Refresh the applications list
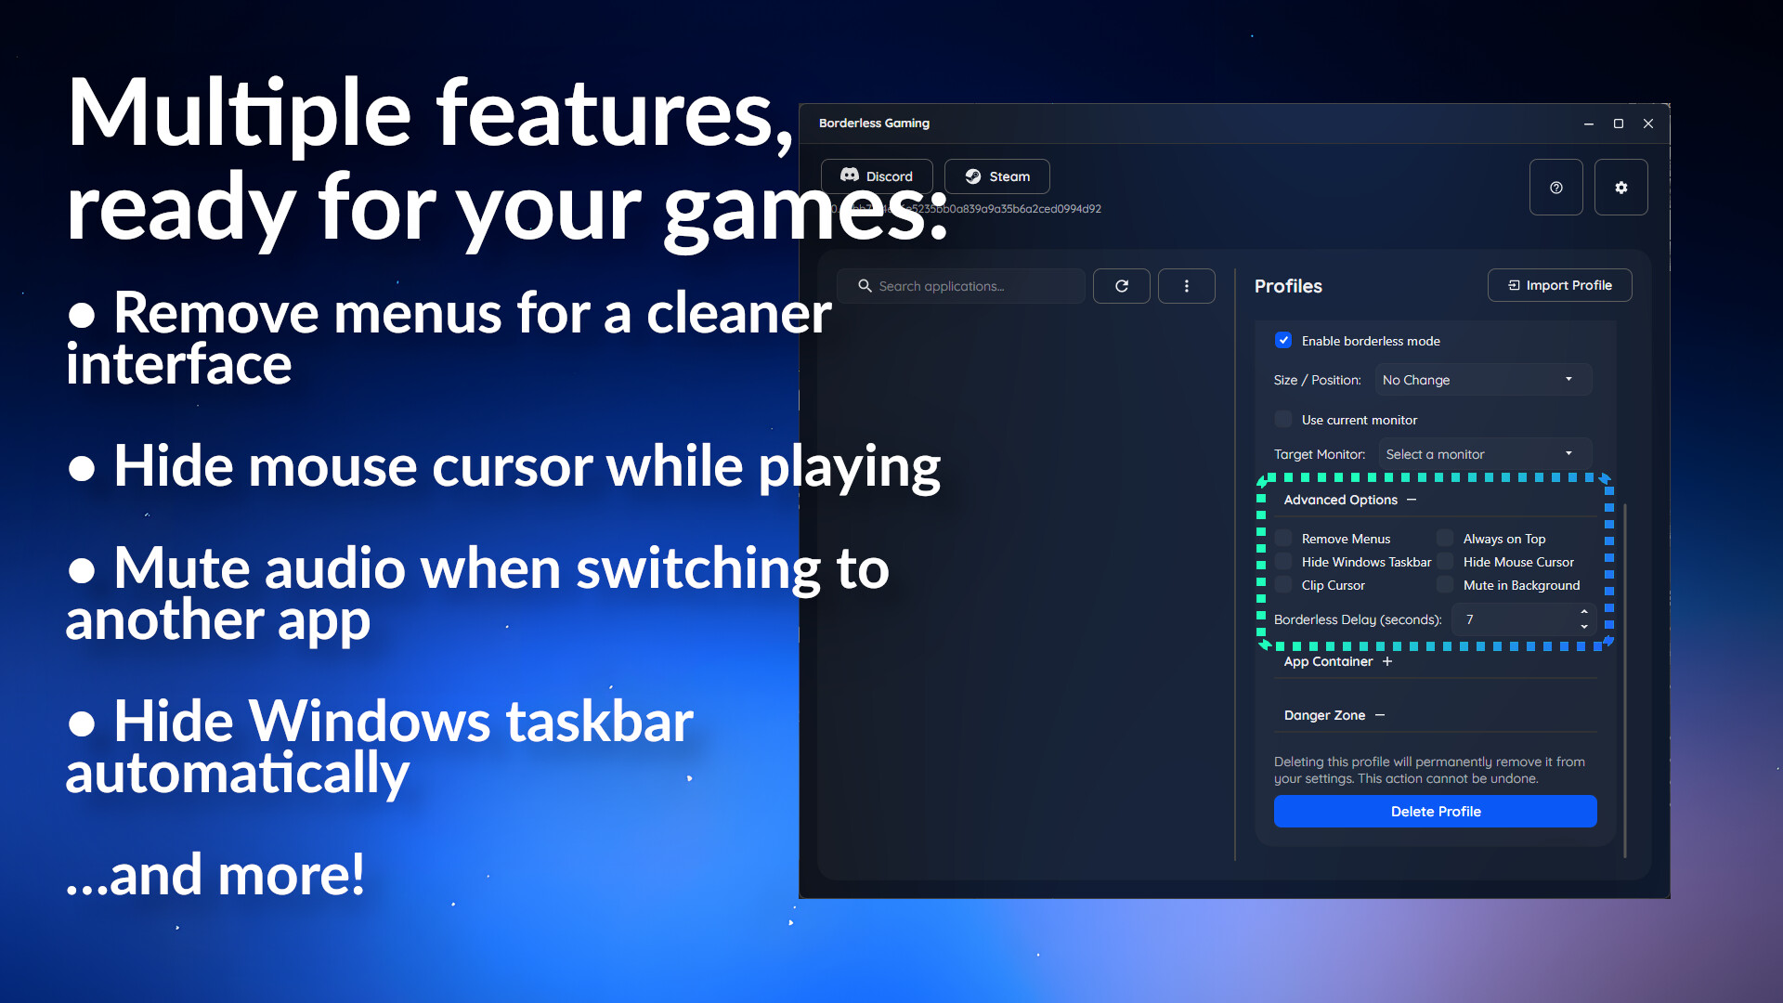Screen dimensions: 1783x1003 pyautogui.click(x=1122, y=285)
